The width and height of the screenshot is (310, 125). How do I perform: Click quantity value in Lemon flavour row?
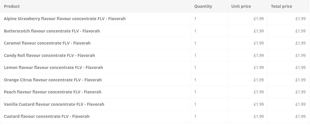click(x=195, y=68)
